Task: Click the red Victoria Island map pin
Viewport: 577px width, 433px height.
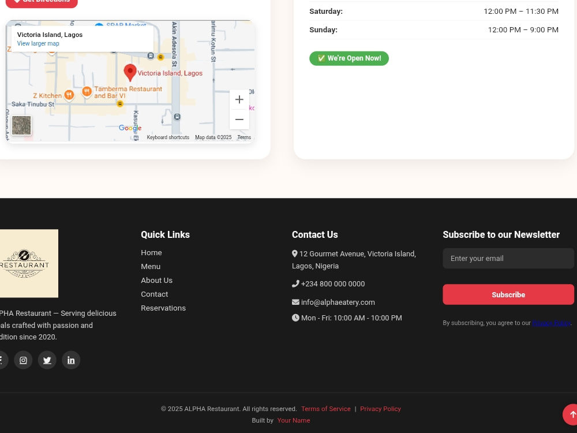Action: (x=130, y=73)
